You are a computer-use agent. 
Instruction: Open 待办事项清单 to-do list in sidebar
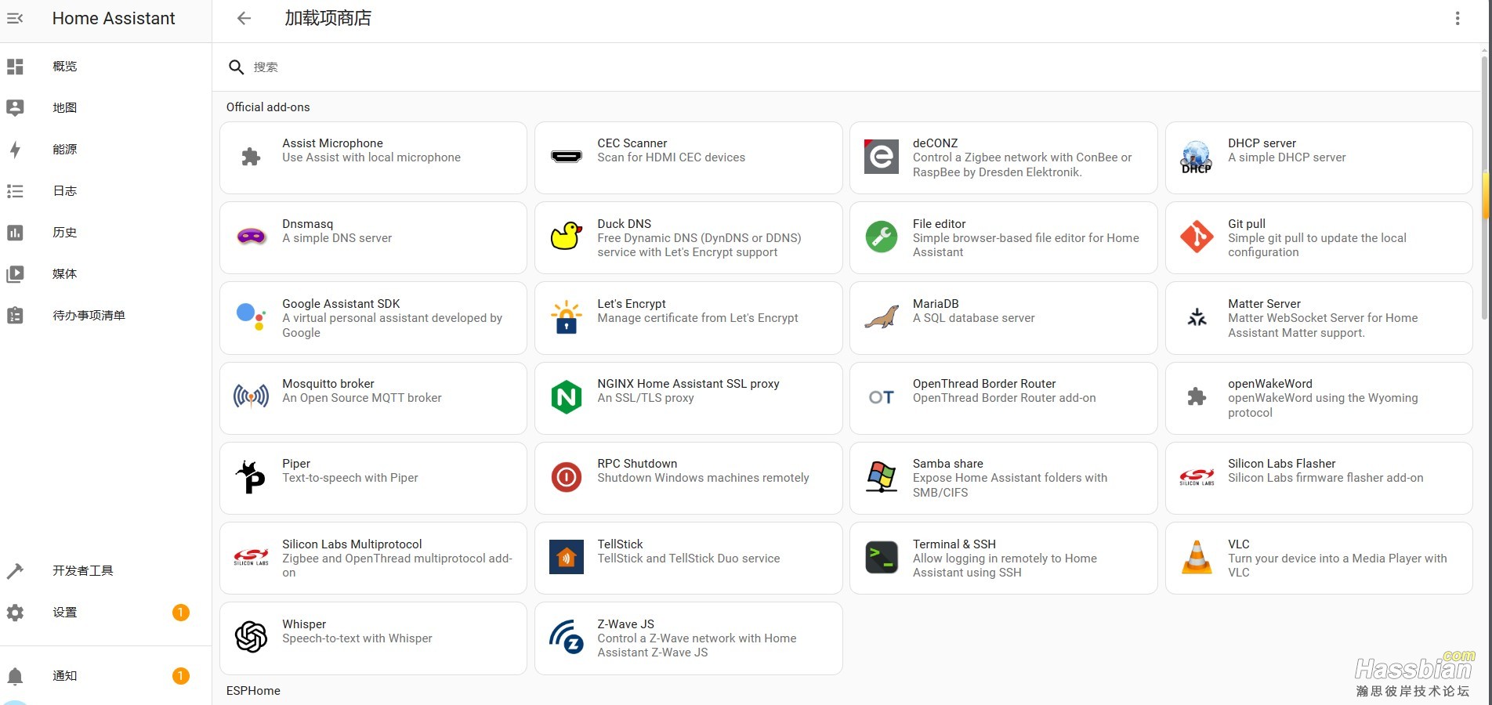pyautogui.click(x=106, y=316)
